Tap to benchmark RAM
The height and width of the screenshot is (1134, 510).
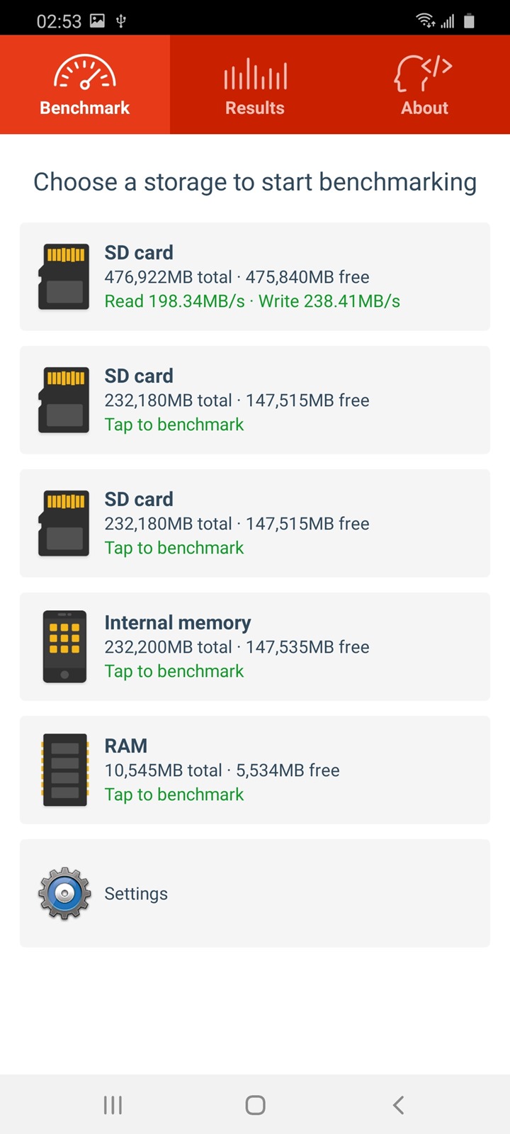pos(174,795)
